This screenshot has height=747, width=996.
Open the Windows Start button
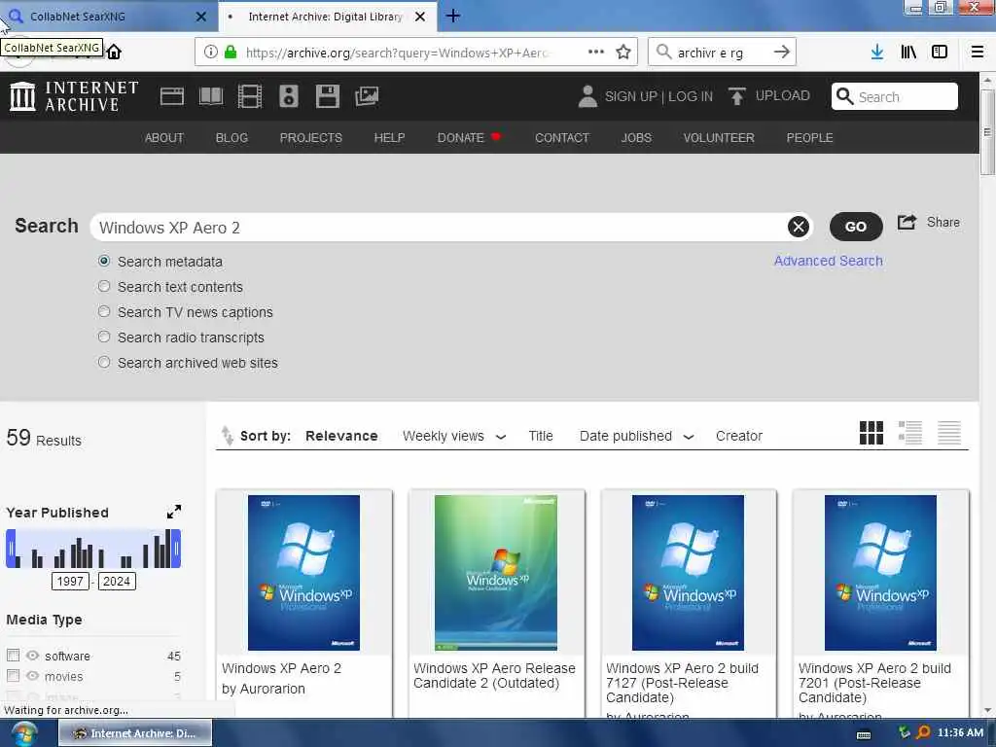23,733
